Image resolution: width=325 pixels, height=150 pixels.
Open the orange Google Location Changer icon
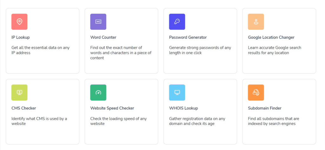click(x=256, y=22)
